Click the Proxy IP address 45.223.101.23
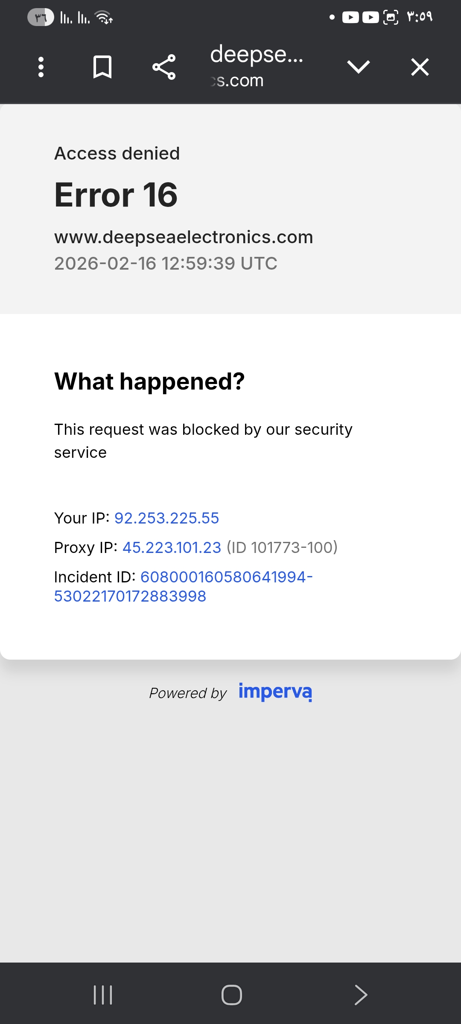 click(172, 547)
